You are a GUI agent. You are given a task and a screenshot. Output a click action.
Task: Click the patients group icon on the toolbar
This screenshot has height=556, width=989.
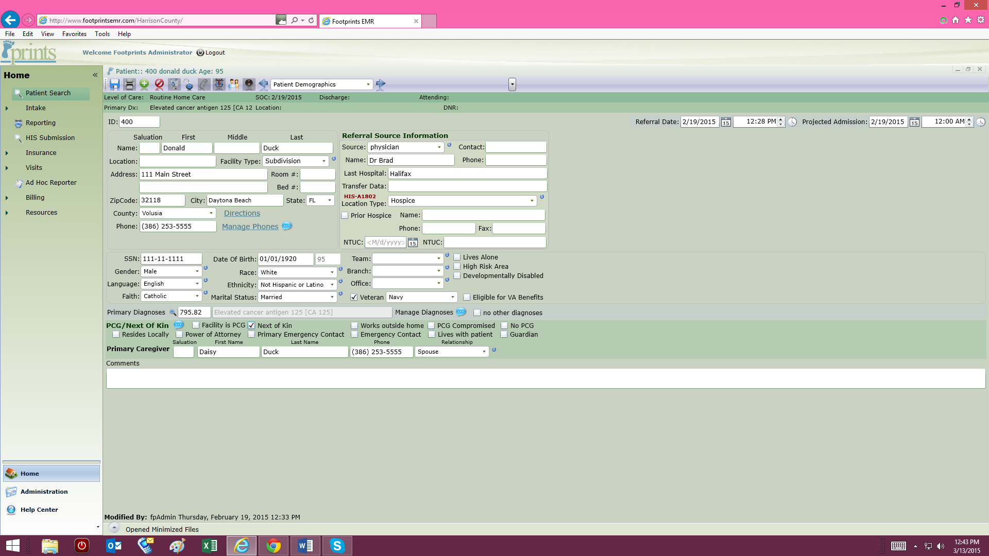click(233, 84)
